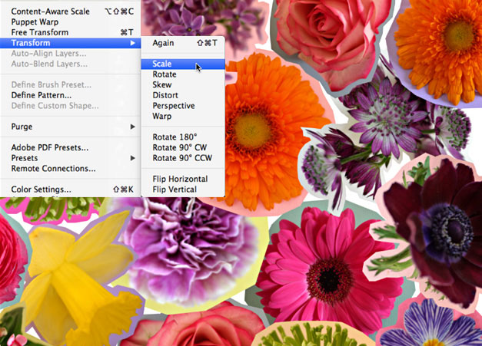This screenshot has width=482, height=346.
Task: Choose Perspective transform option
Action: point(183,106)
